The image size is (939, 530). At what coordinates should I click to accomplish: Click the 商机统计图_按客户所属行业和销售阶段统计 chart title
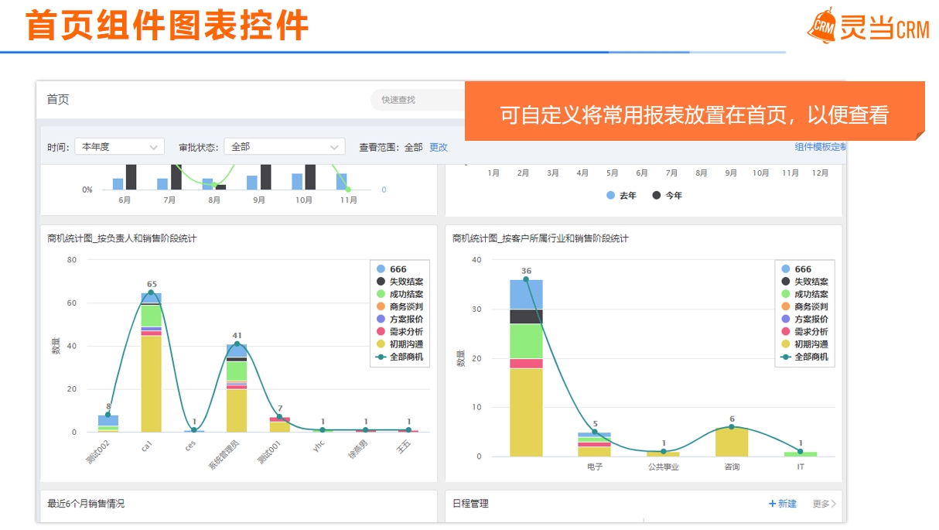(541, 238)
